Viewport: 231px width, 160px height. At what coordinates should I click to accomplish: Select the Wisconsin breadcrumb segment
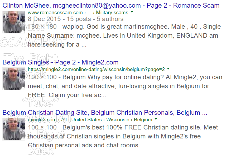(118, 120)
